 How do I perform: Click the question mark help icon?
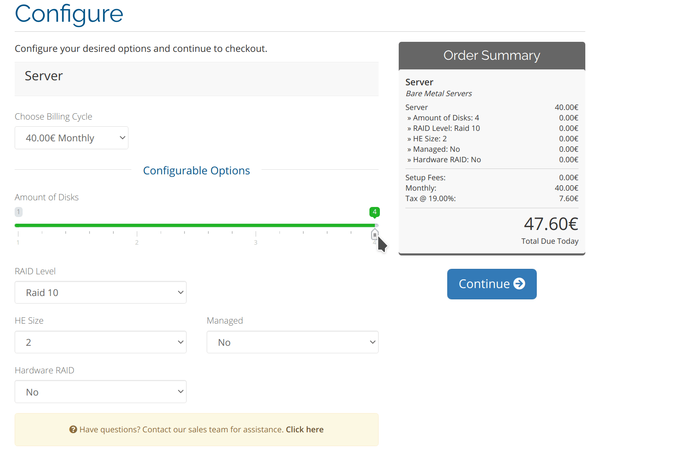pos(73,429)
